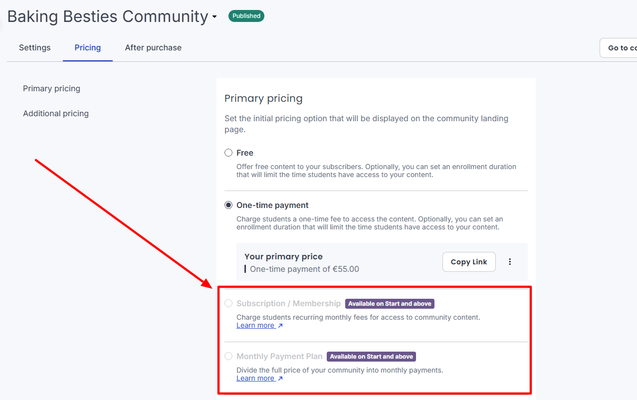Jump to Primary pricing in the sidebar
This screenshot has height=400, width=637.
tap(51, 89)
